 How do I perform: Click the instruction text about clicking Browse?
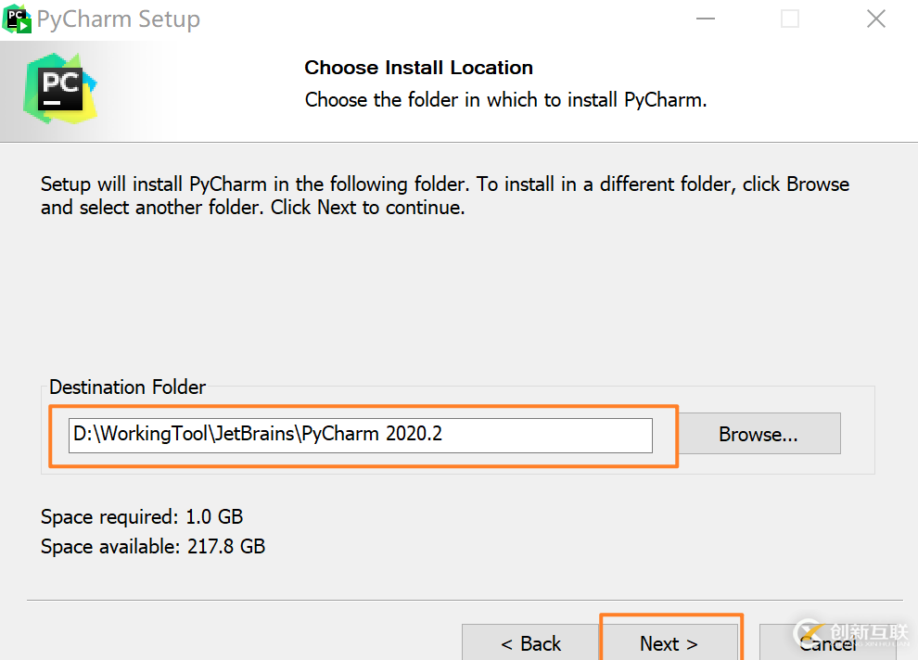pyautogui.click(x=444, y=195)
